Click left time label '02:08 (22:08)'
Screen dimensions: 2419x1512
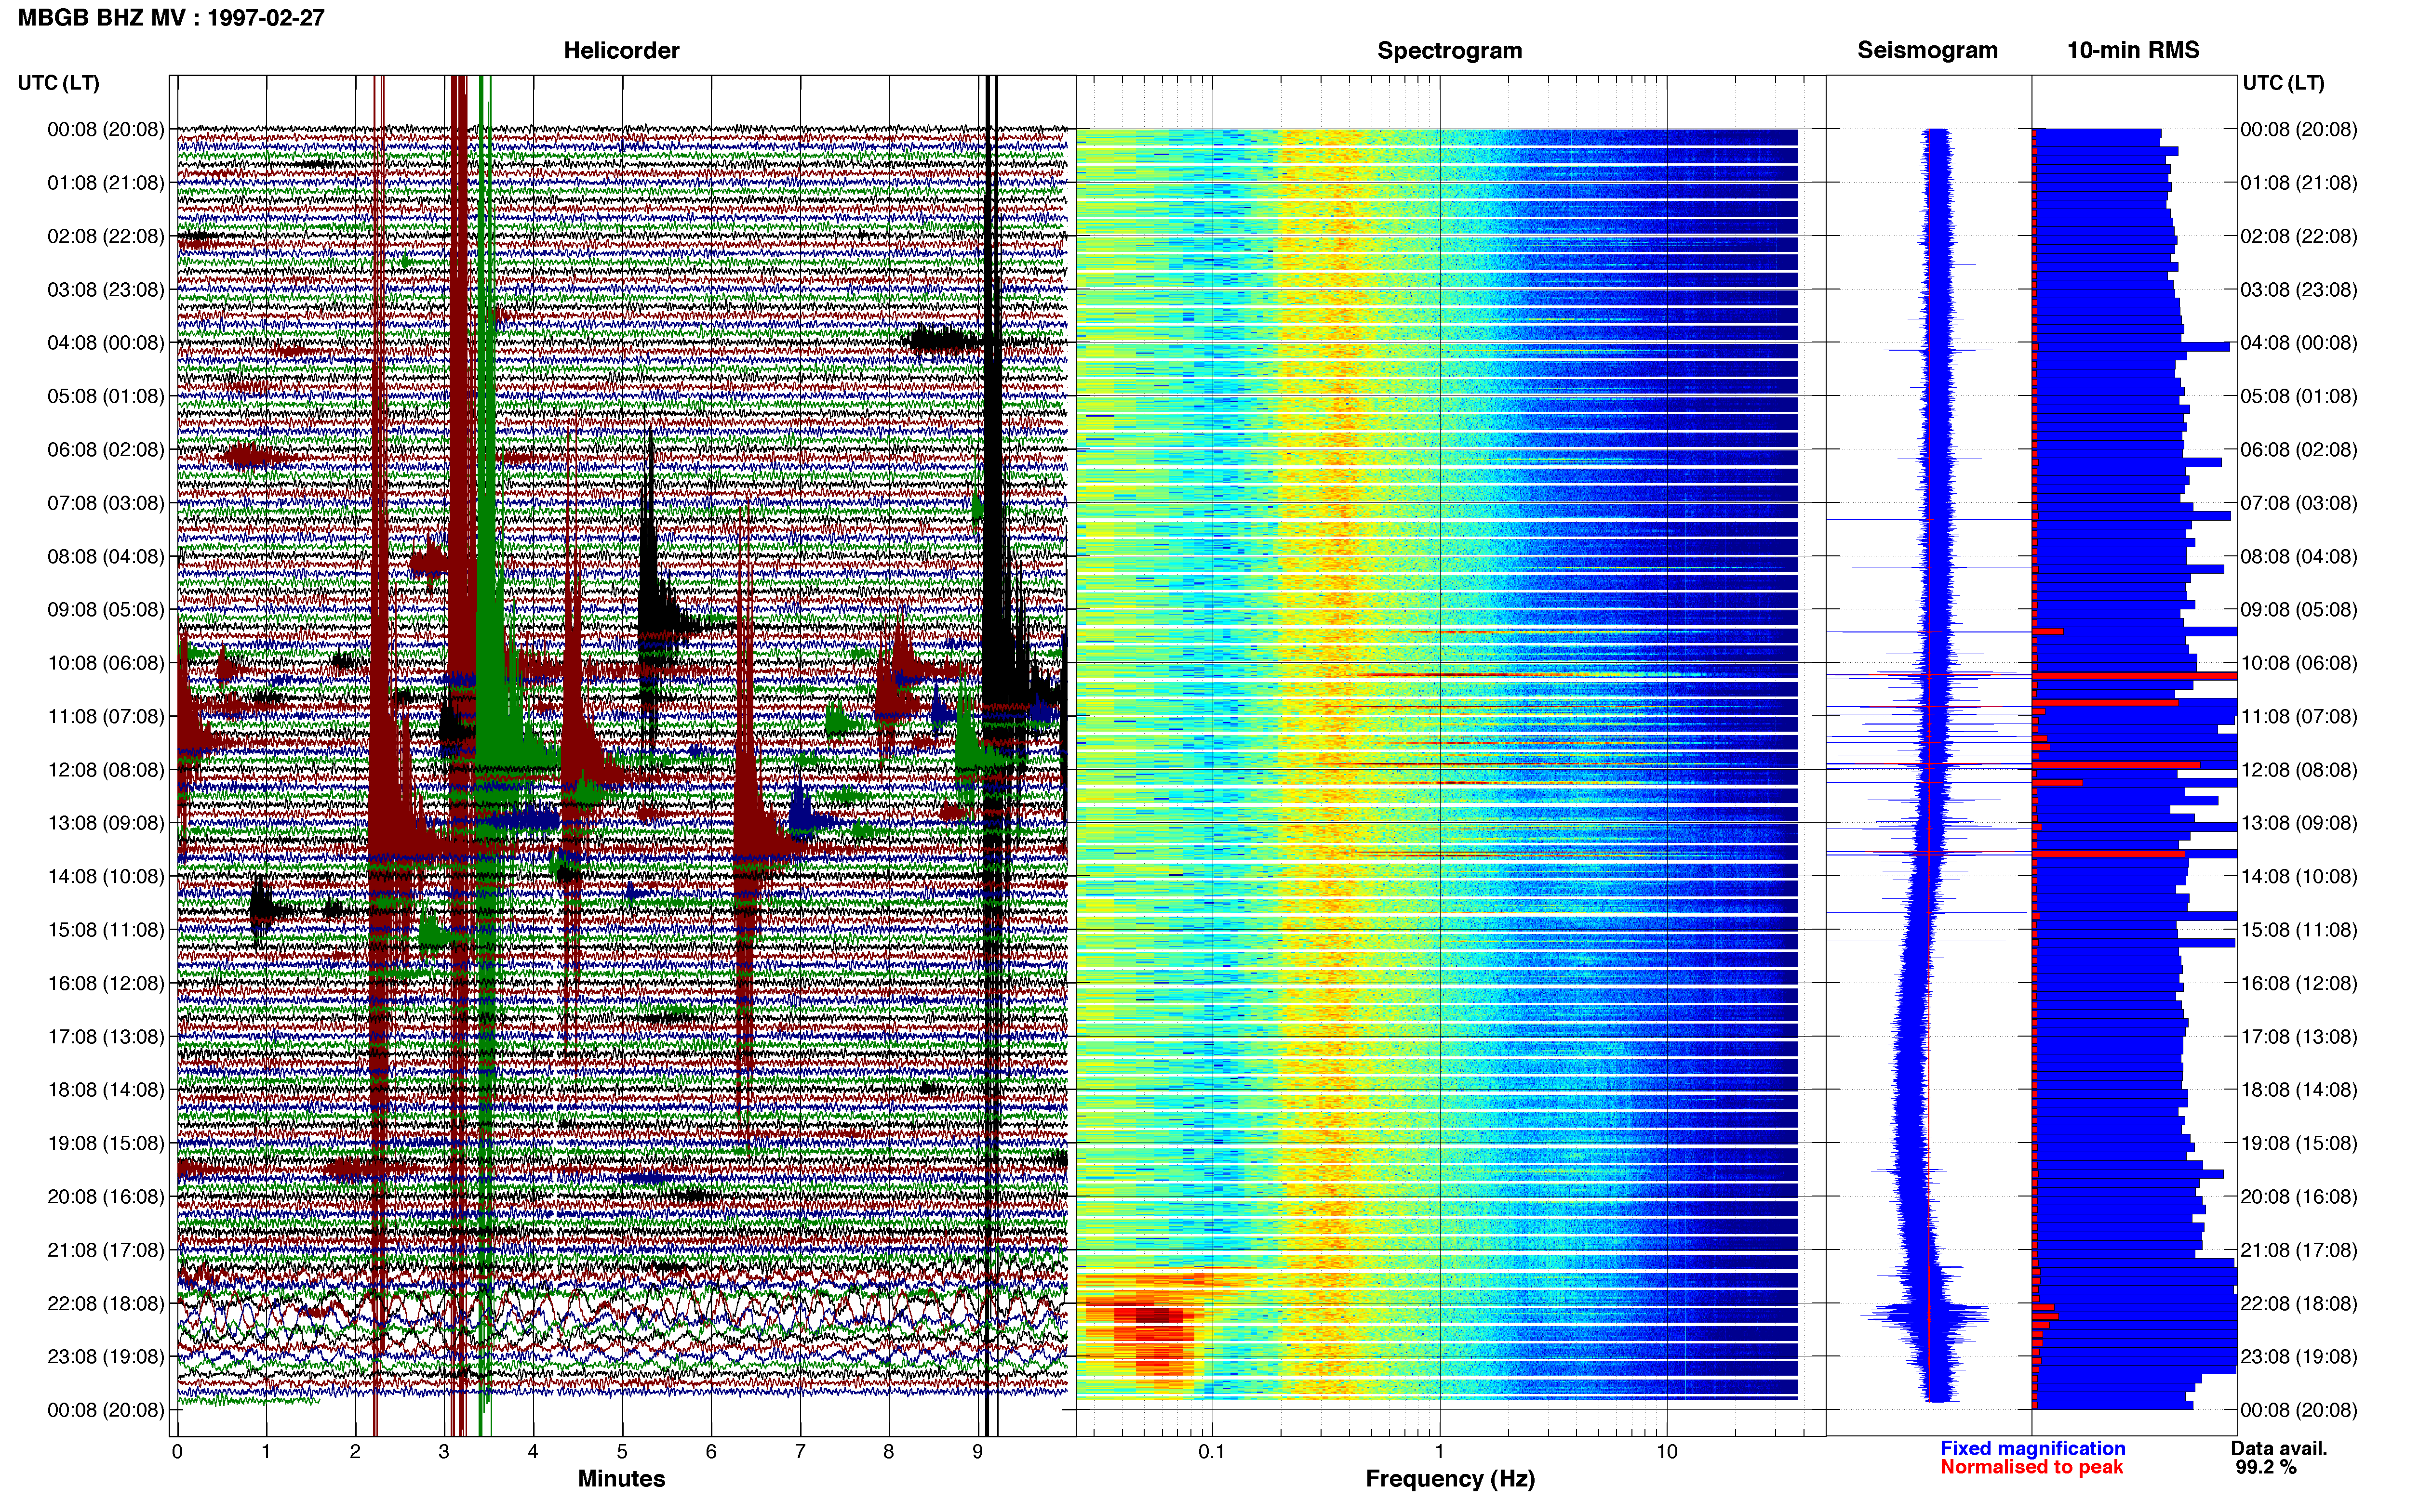(x=106, y=236)
